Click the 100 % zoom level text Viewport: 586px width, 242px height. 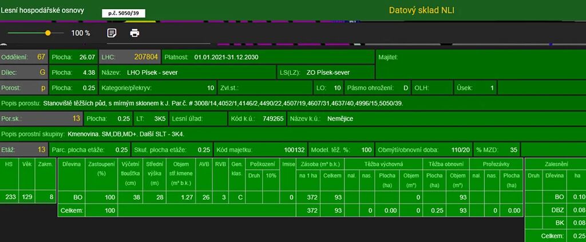point(81,33)
